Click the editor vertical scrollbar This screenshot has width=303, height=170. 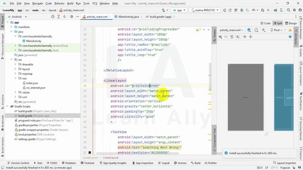tap(210, 77)
